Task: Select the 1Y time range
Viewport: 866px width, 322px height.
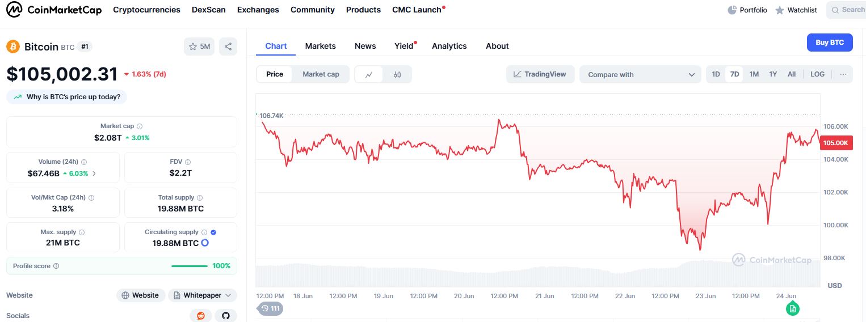Action: [773, 74]
